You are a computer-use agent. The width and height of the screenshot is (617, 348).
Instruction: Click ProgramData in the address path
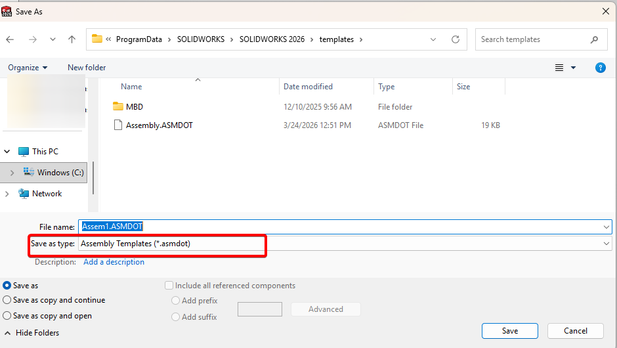point(139,39)
